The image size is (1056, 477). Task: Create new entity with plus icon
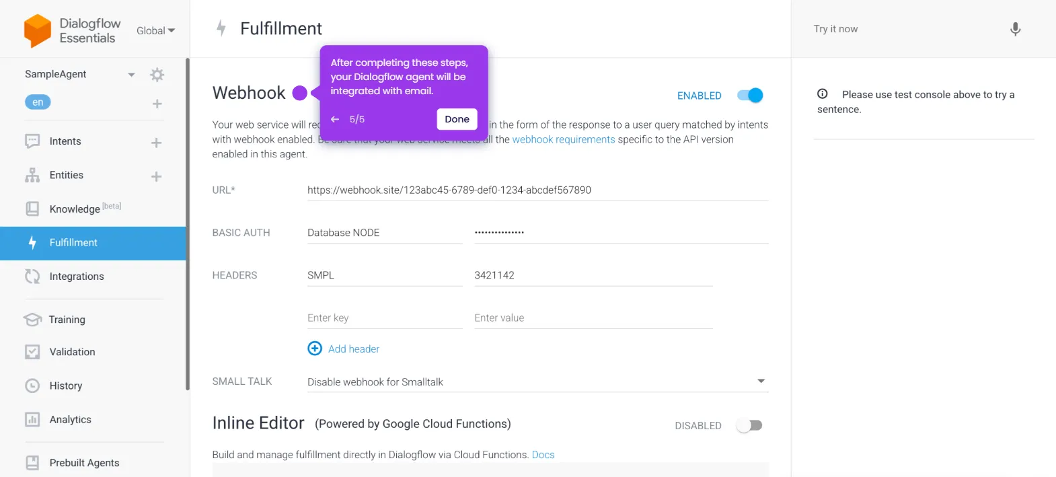156,176
